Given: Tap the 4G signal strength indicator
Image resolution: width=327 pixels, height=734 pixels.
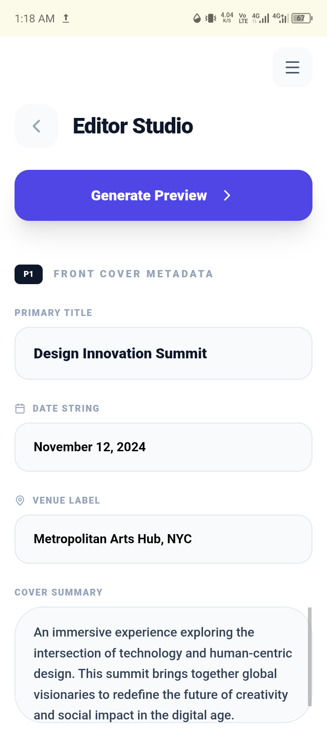Looking at the screenshot, I should coord(261,18).
